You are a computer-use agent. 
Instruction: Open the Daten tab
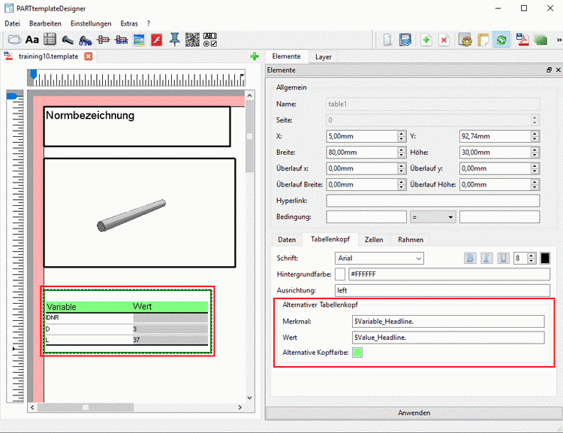click(x=287, y=240)
